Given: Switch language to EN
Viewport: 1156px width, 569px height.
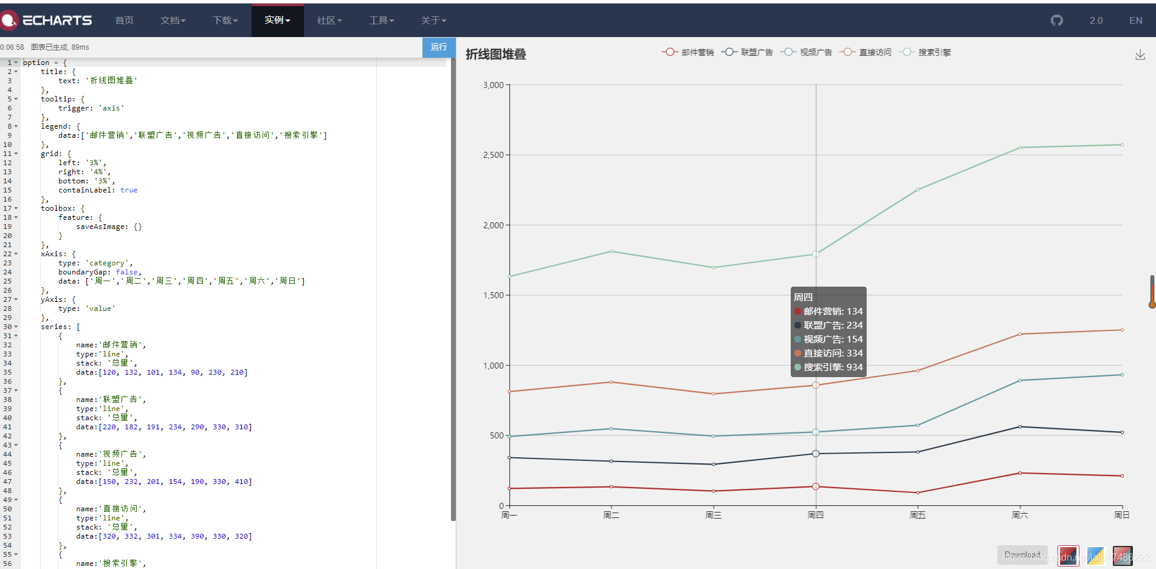Looking at the screenshot, I should [1135, 20].
